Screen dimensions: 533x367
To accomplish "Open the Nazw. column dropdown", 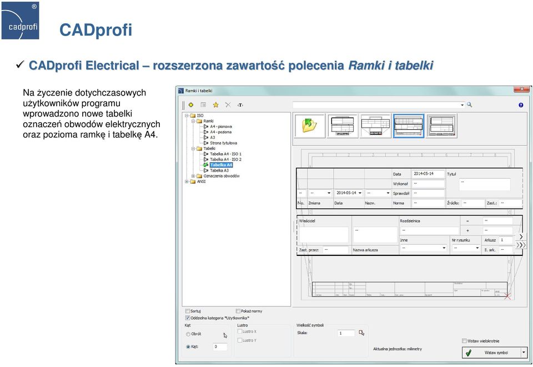I will coord(388,193).
